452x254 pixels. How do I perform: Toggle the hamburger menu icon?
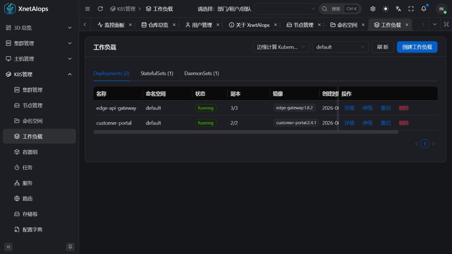[88, 9]
